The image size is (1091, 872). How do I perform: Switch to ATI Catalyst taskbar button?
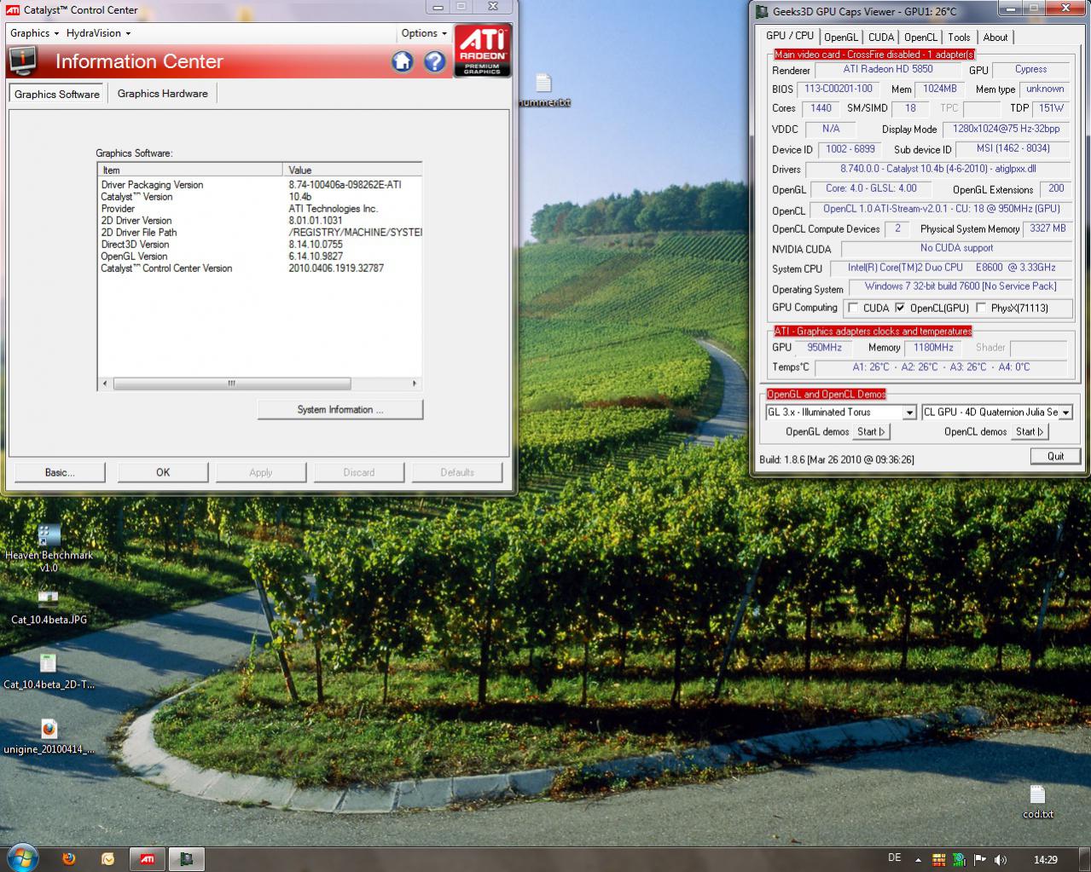pos(148,858)
